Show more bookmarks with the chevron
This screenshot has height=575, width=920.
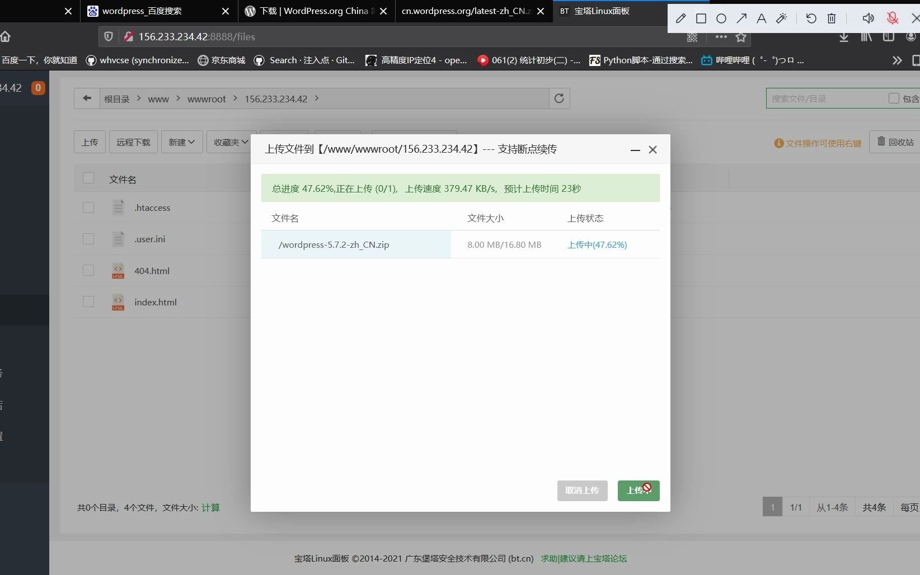click(x=897, y=60)
